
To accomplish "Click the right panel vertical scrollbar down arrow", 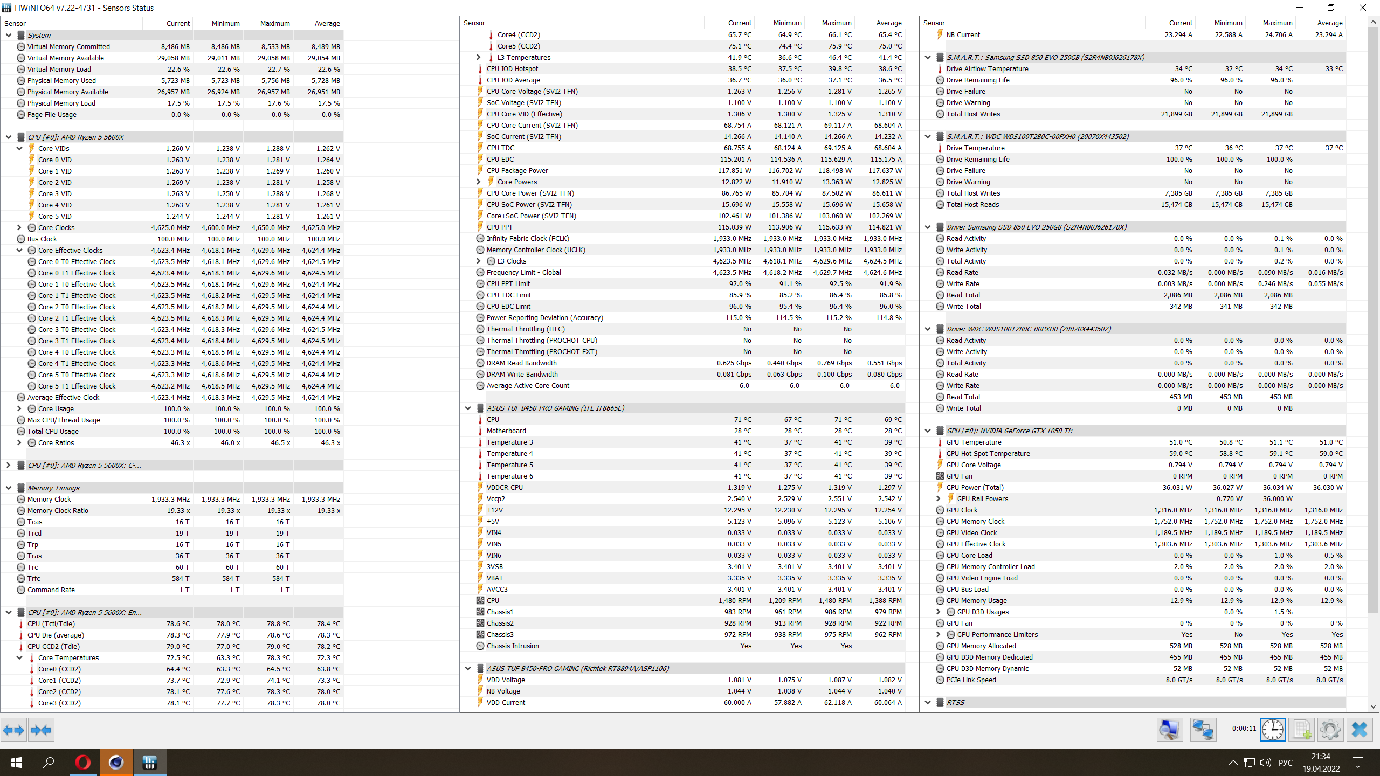I will (x=1373, y=706).
